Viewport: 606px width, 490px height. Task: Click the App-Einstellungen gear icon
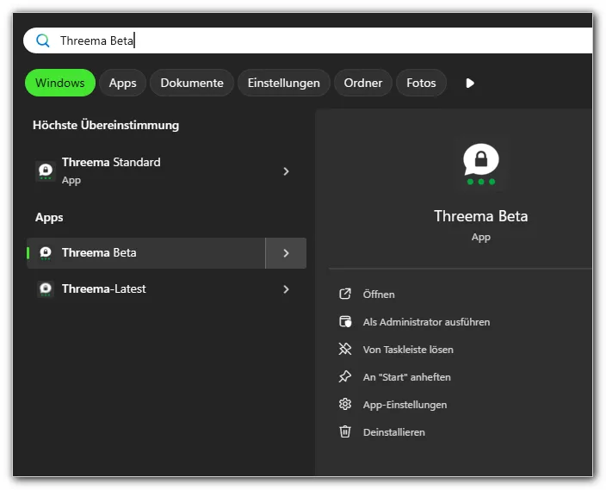coord(345,405)
